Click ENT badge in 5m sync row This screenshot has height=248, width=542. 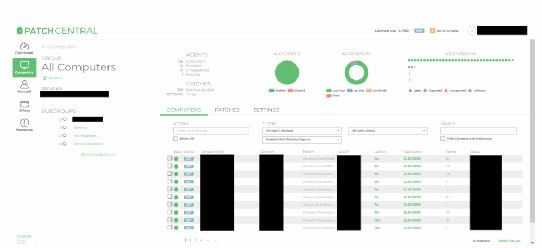(x=189, y=182)
